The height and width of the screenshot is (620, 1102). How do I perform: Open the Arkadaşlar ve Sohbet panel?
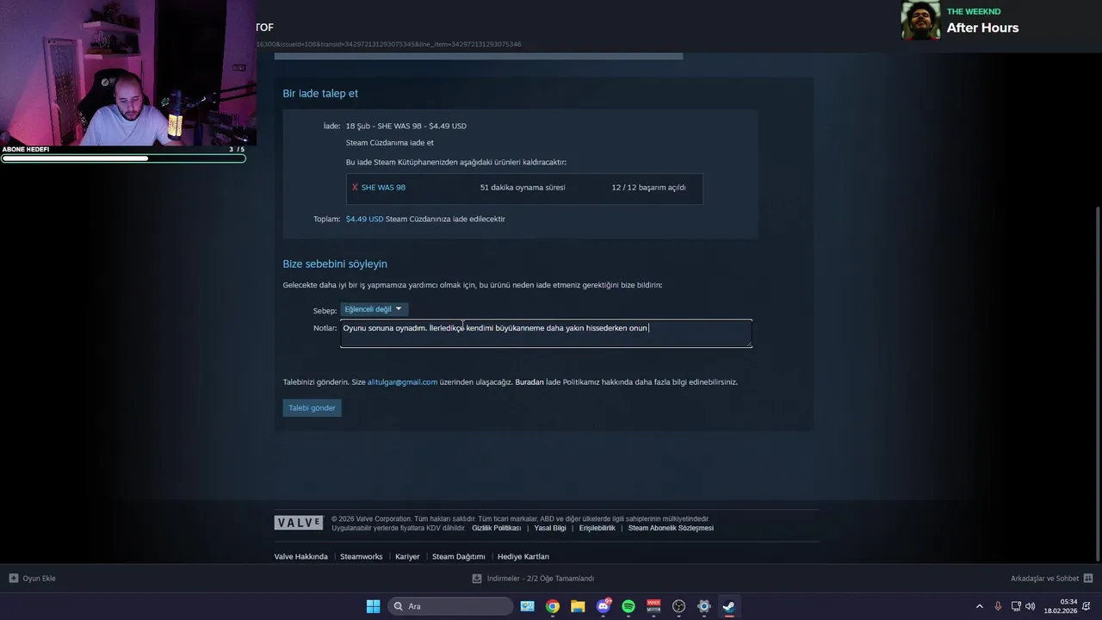1052,579
